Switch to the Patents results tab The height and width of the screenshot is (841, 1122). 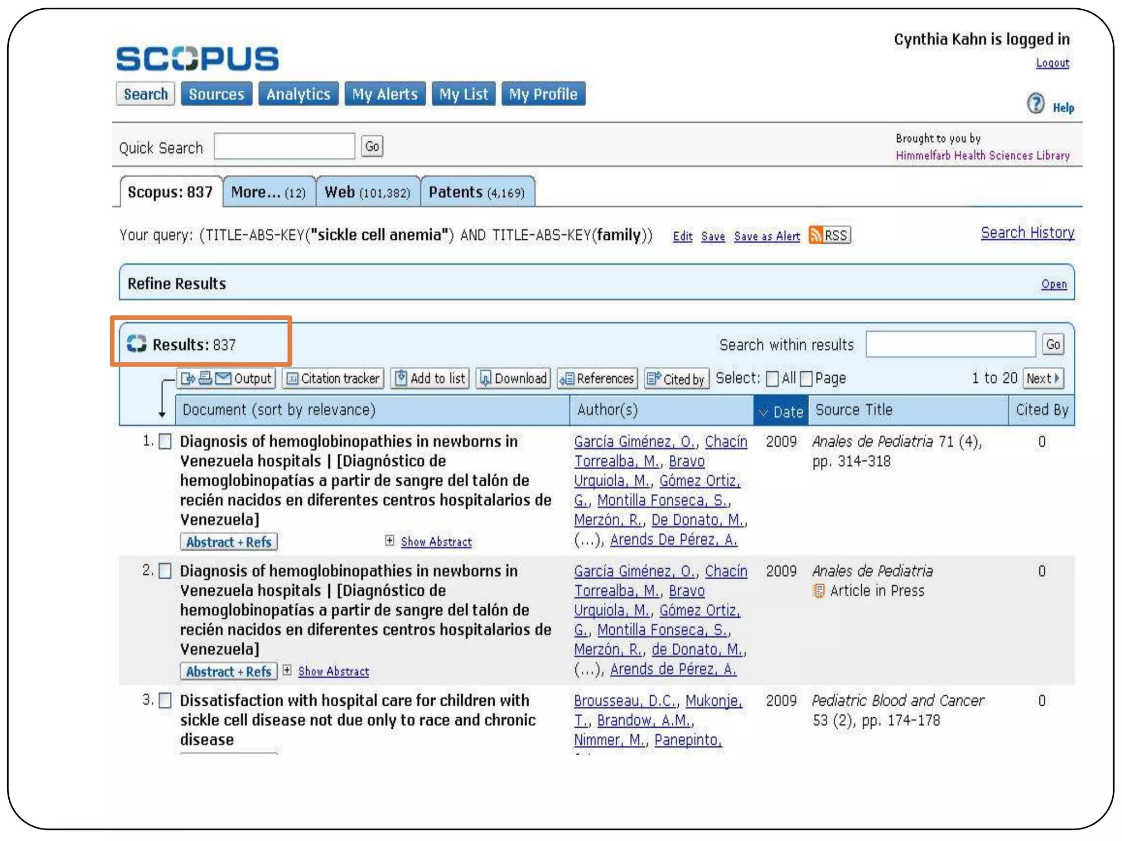(x=477, y=192)
